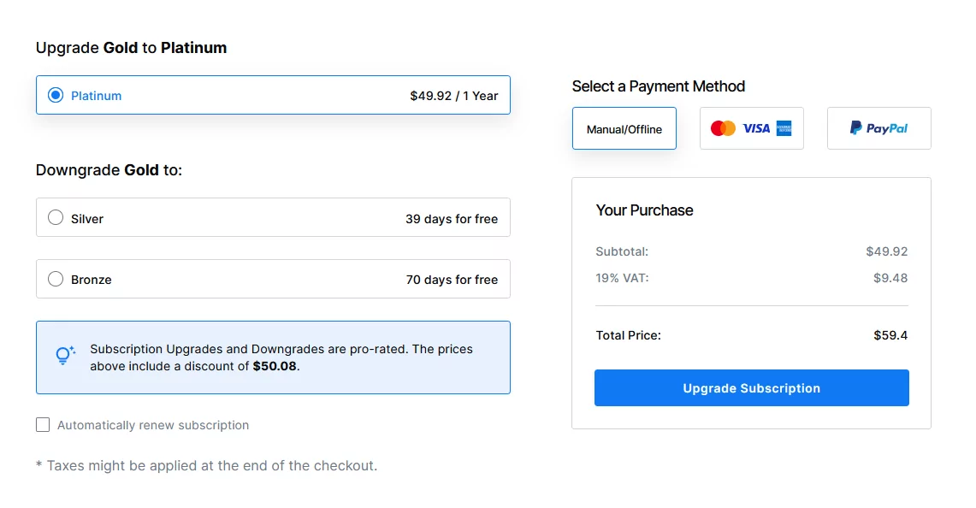
Task: Click the Total Price amount $59.4
Action: pyautogui.click(x=890, y=335)
